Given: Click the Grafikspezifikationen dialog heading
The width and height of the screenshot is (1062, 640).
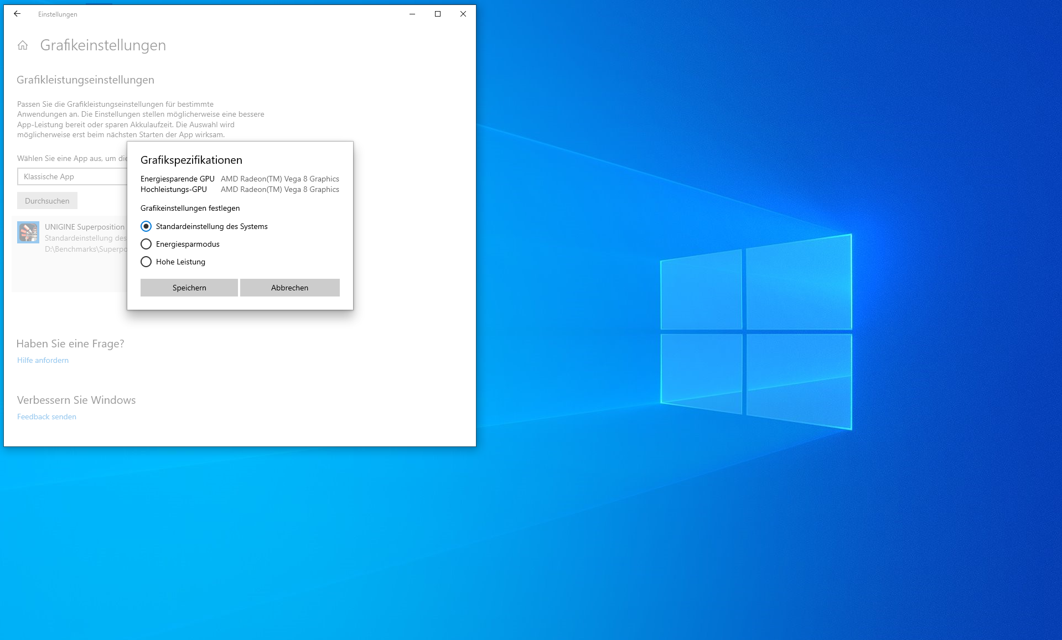Looking at the screenshot, I should 191,160.
